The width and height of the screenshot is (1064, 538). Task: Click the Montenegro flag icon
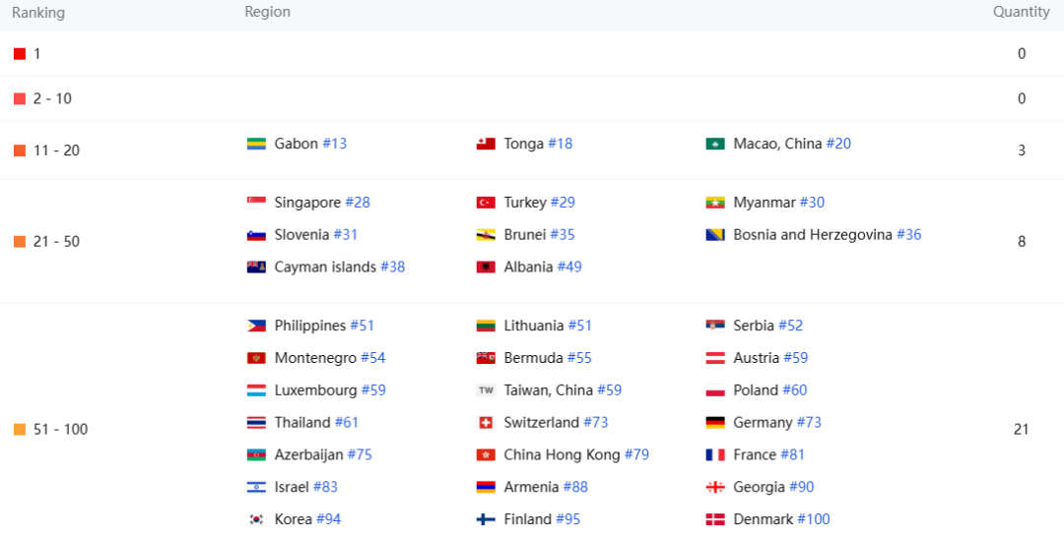pyautogui.click(x=256, y=358)
